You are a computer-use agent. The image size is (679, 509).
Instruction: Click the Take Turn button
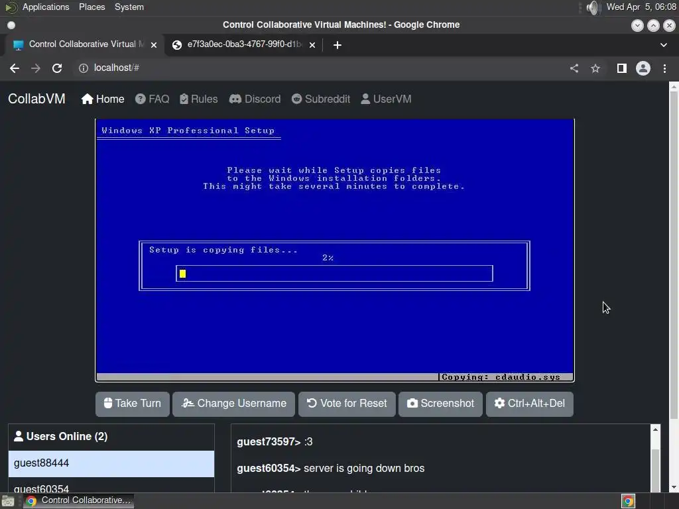coord(133,404)
